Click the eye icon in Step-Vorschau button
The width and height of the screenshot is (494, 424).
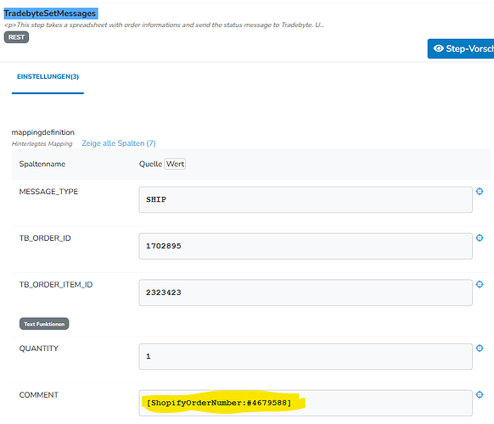(x=439, y=48)
